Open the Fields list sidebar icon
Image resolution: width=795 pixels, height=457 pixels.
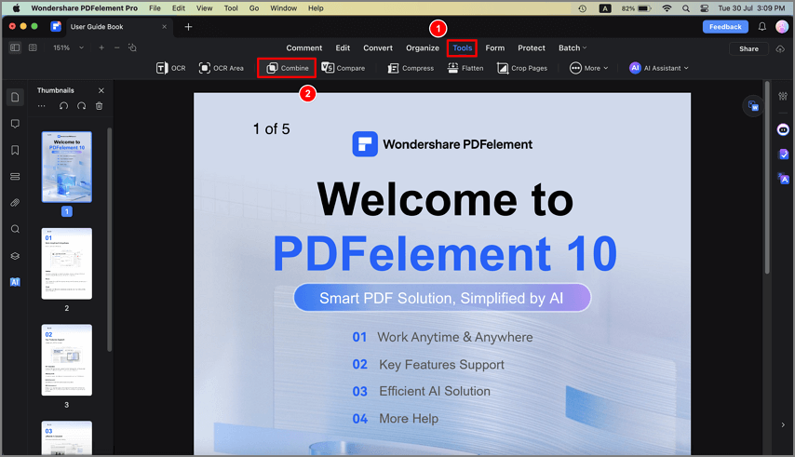(x=15, y=176)
